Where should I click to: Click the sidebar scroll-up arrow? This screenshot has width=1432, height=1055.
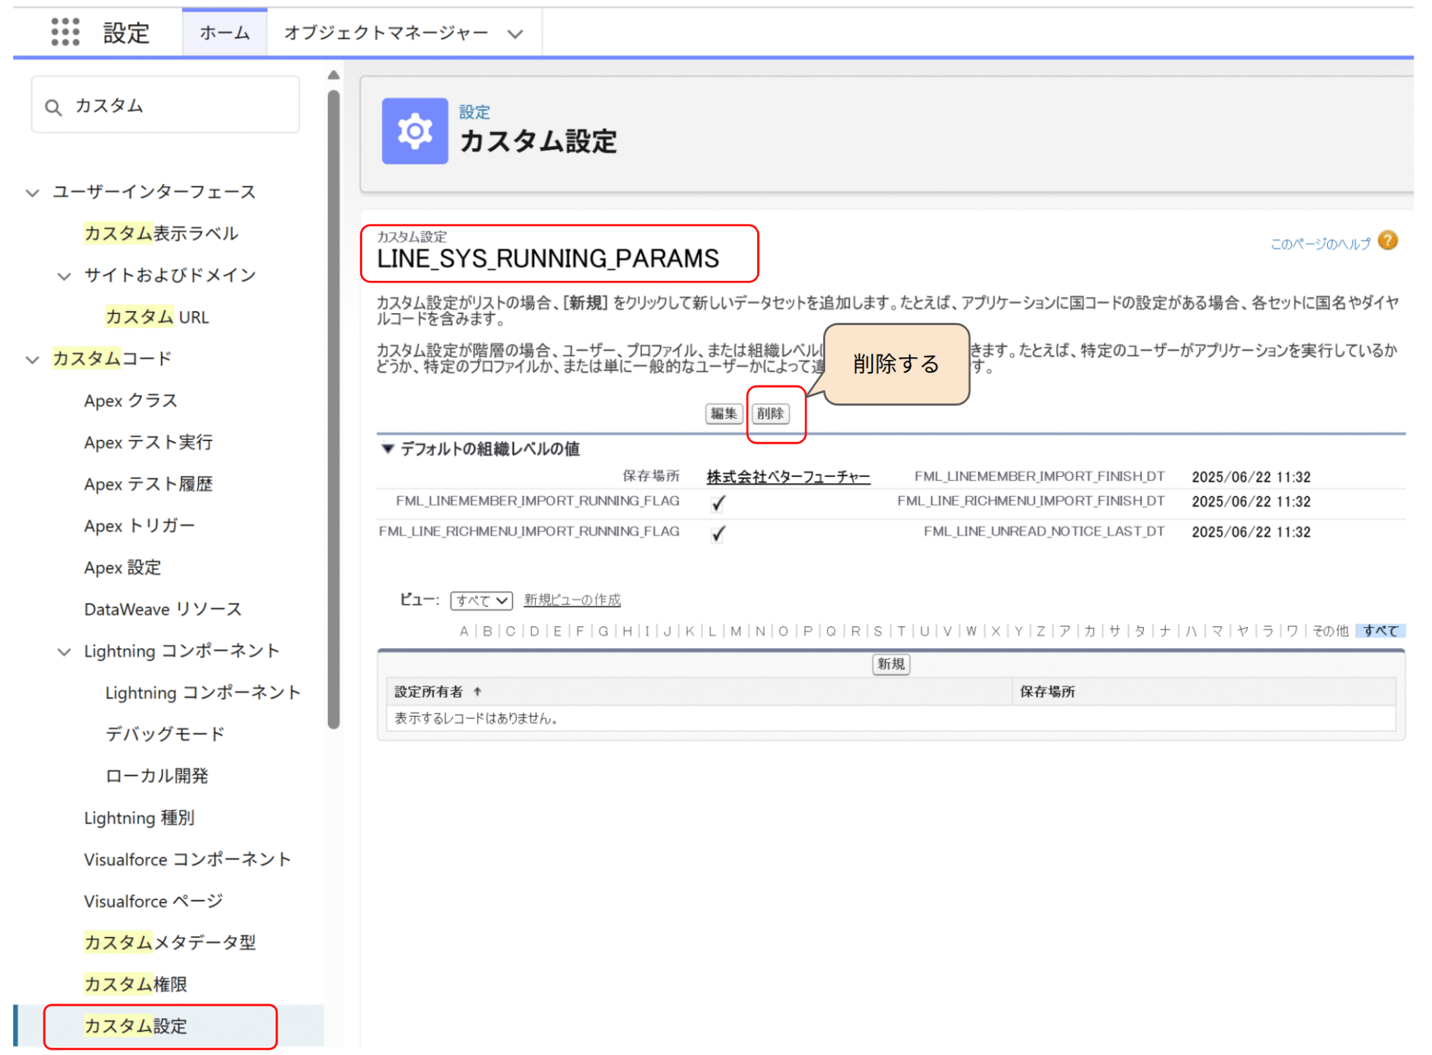point(334,75)
